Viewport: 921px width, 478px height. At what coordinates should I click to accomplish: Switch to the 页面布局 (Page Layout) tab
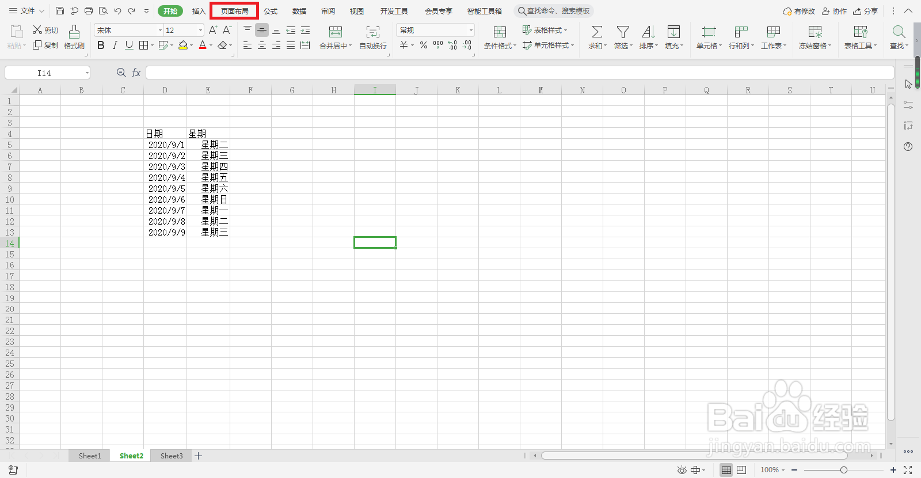coord(234,11)
